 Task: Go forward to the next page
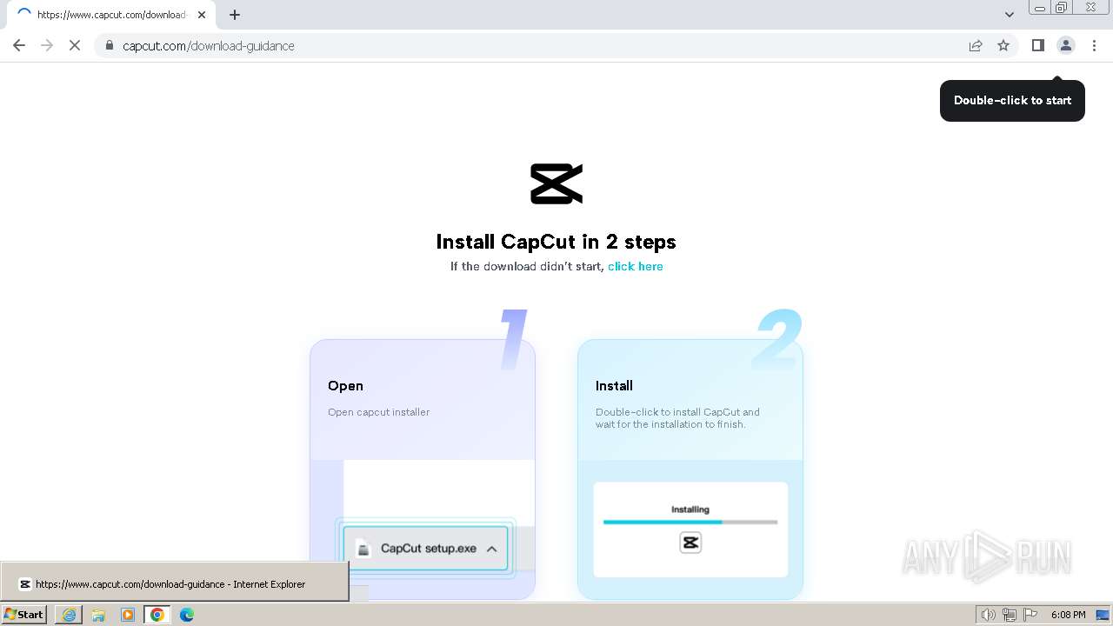click(x=47, y=45)
